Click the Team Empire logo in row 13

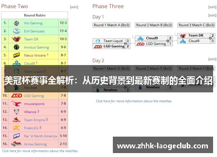[16, 120]
